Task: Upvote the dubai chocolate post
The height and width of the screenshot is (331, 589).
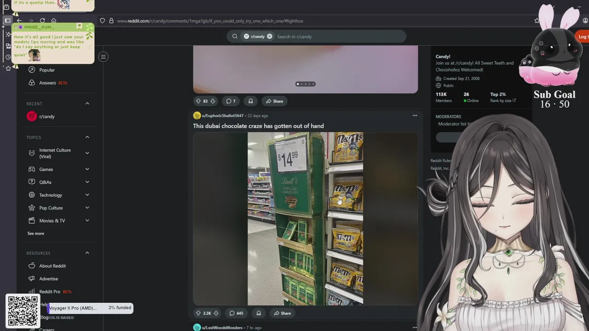Action: click(198, 313)
